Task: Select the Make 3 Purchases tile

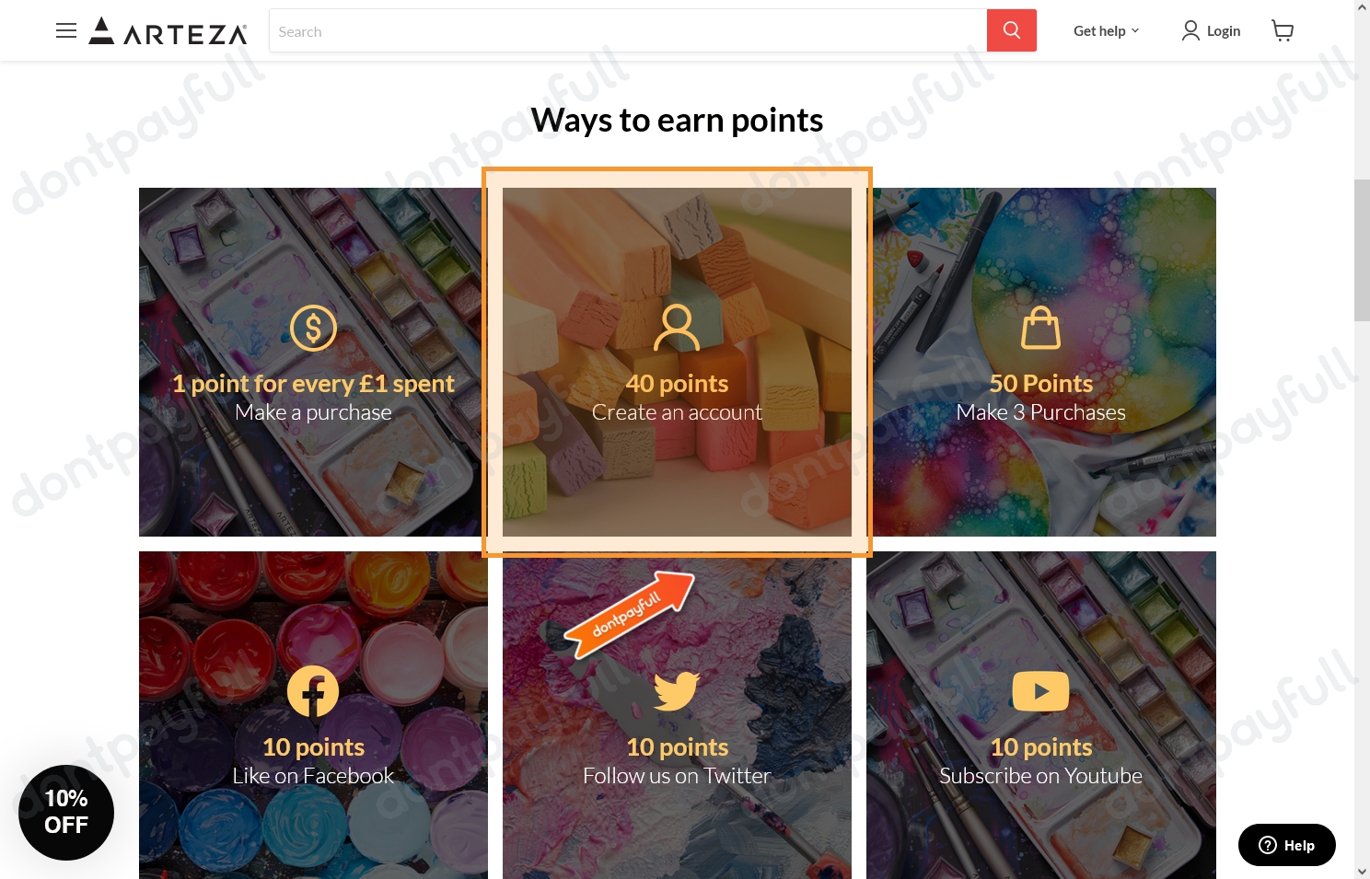Action: [1041, 362]
